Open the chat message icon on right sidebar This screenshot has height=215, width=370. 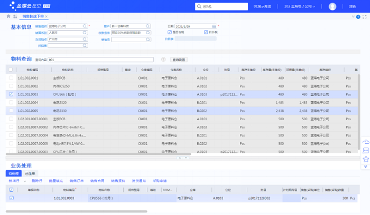pyautogui.click(x=365, y=151)
